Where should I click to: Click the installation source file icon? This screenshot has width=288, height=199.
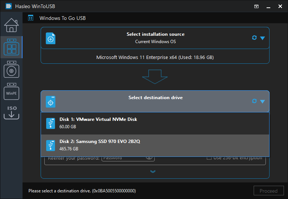coord(51,38)
